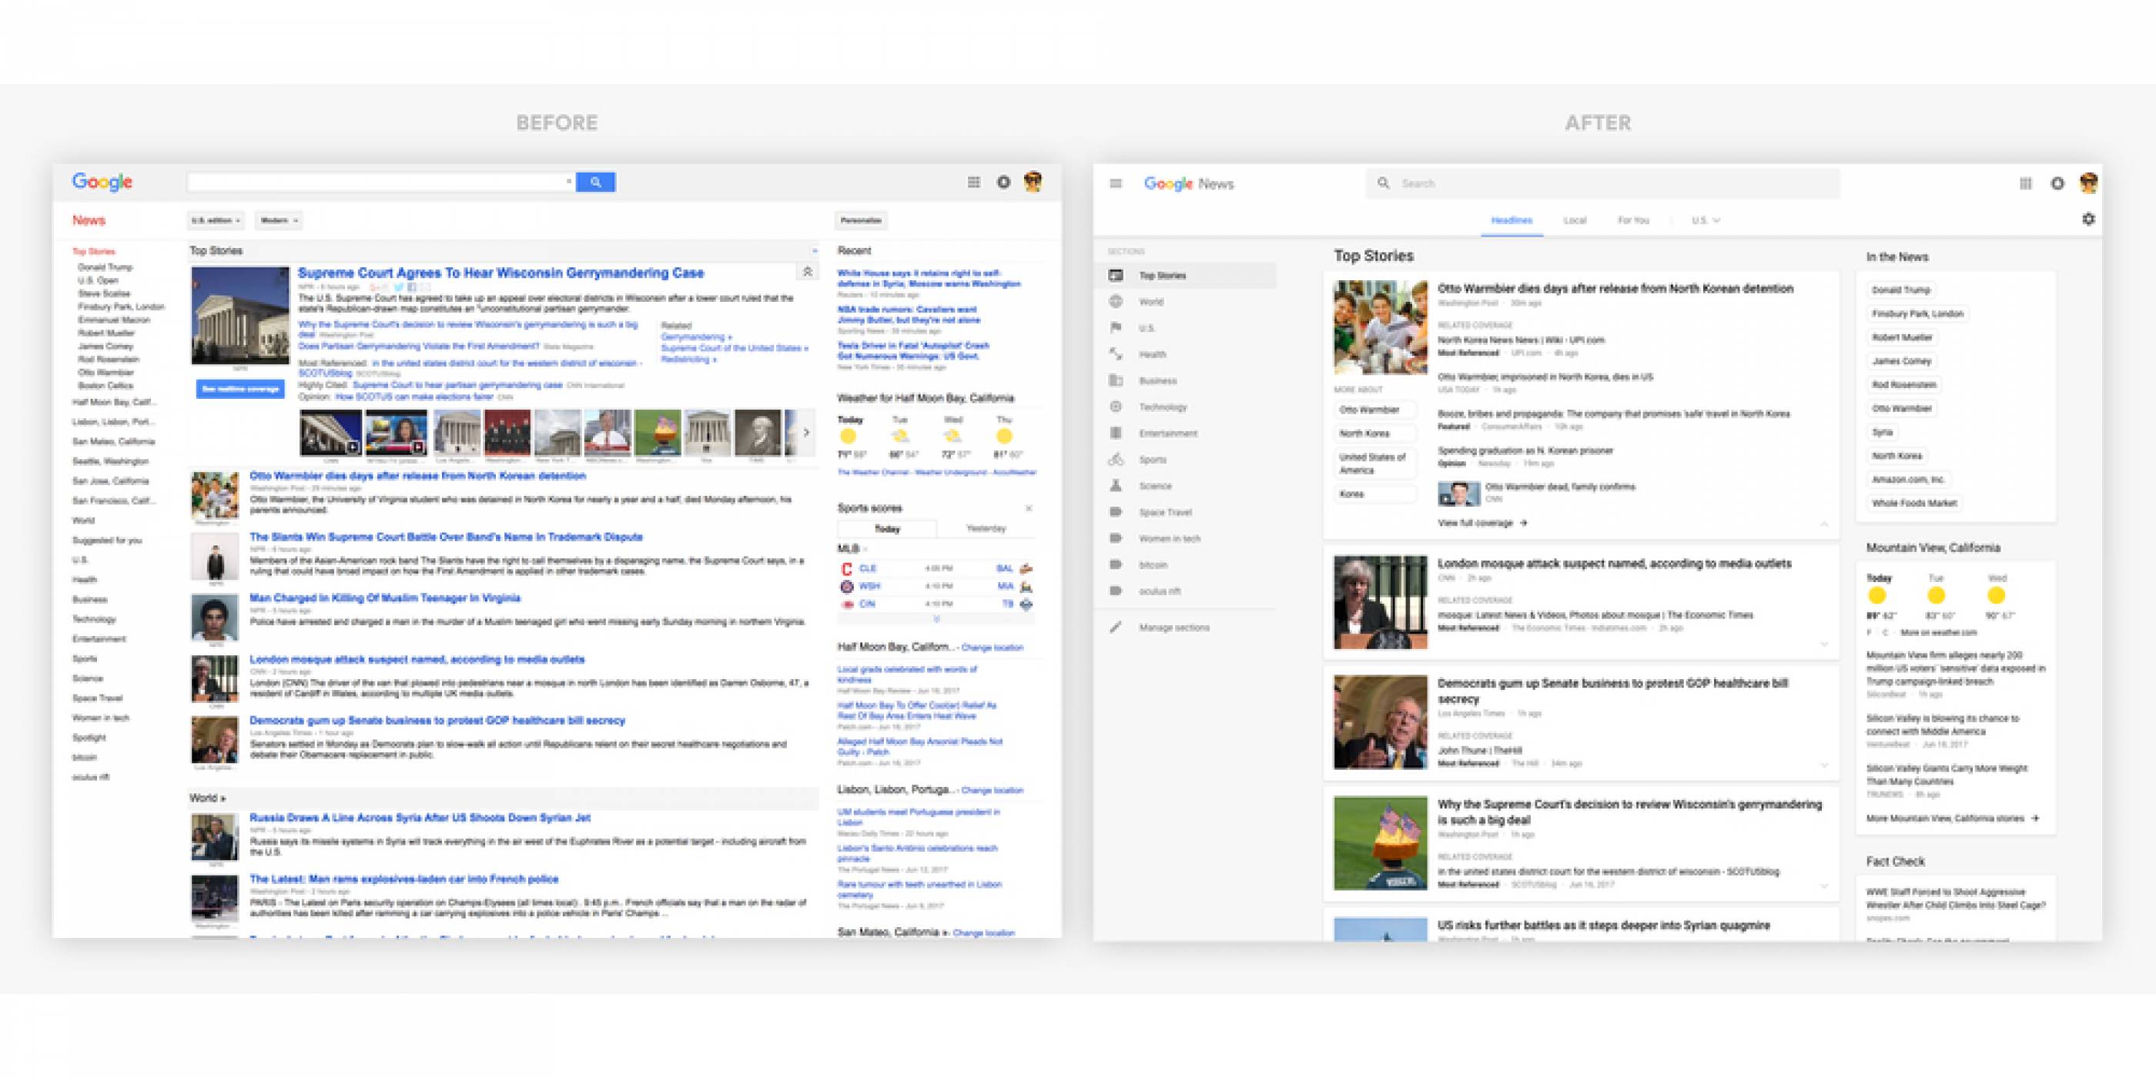Open More Mountain View, California stories link
Viewport: 2156px width, 1078px height.
tap(1952, 819)
